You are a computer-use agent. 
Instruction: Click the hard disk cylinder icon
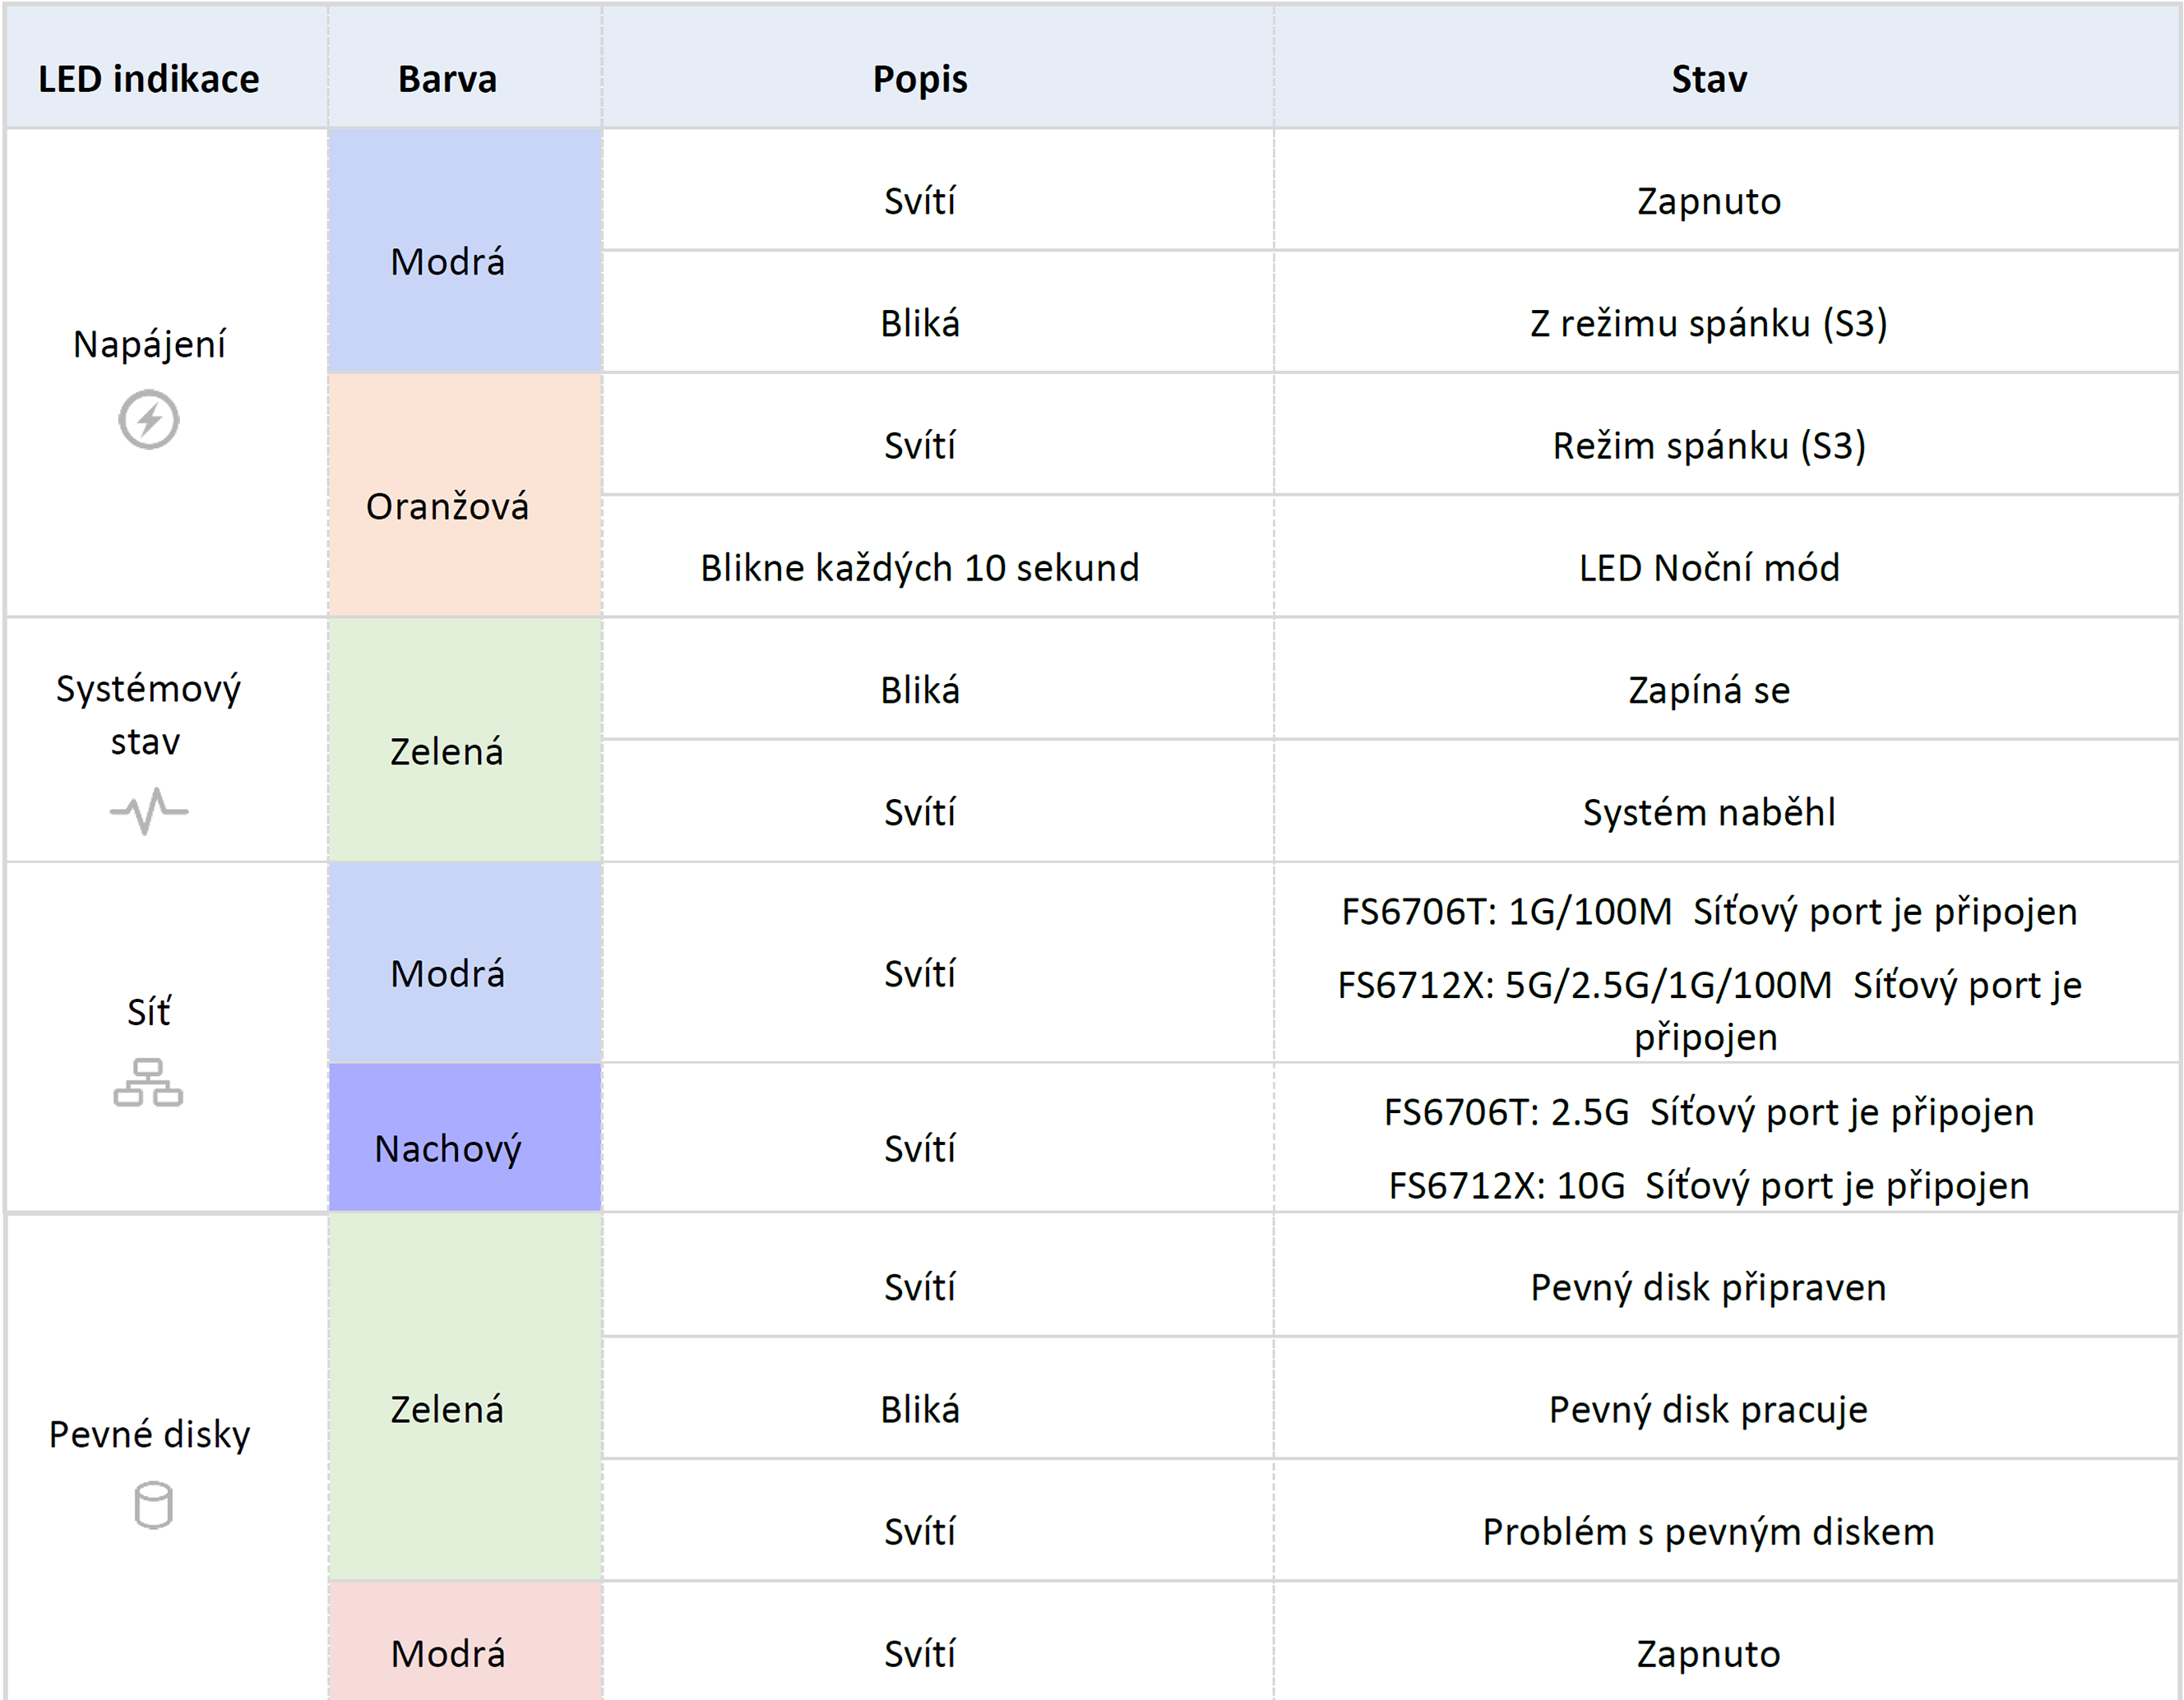point(153,1506)
